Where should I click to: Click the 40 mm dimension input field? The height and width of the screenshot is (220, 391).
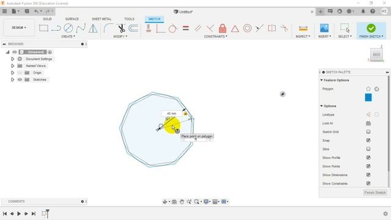point(172,114)
